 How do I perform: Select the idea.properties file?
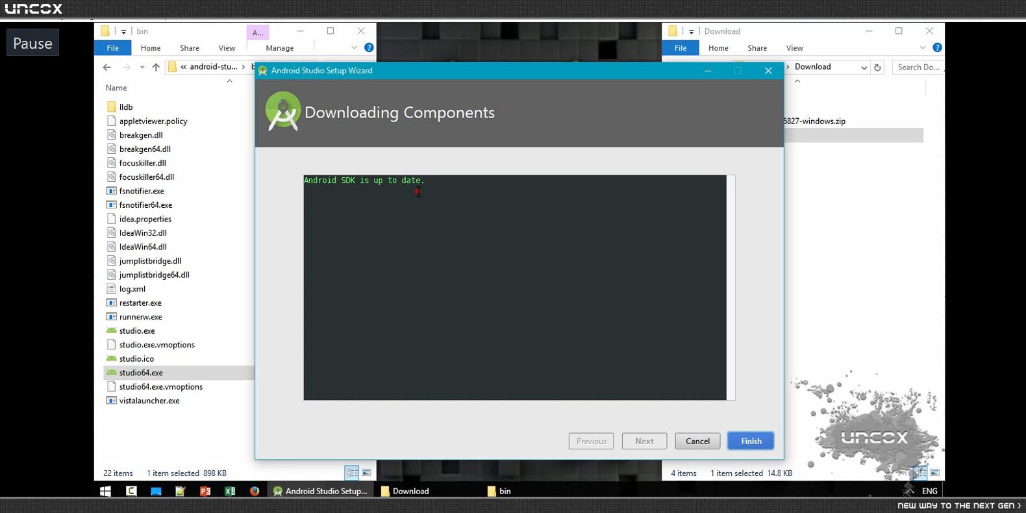point(145,219)
